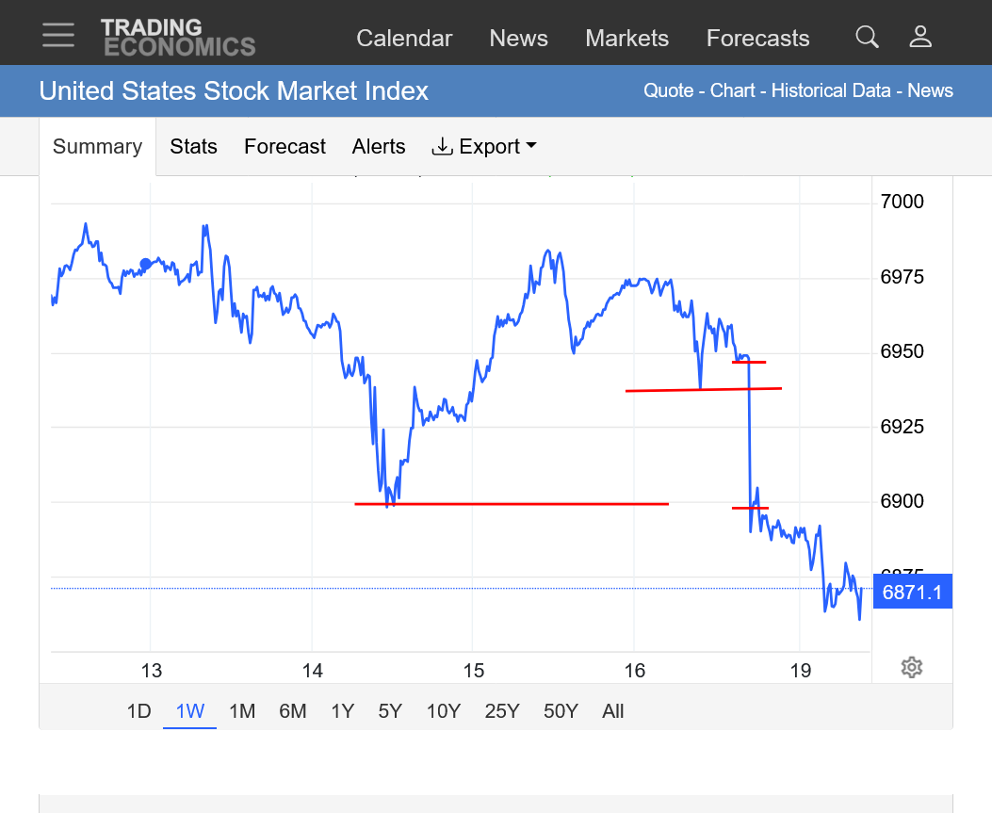Viewport: 992px width, 813px height.
Task: Click the Quote link
Action: coord(668,91)
